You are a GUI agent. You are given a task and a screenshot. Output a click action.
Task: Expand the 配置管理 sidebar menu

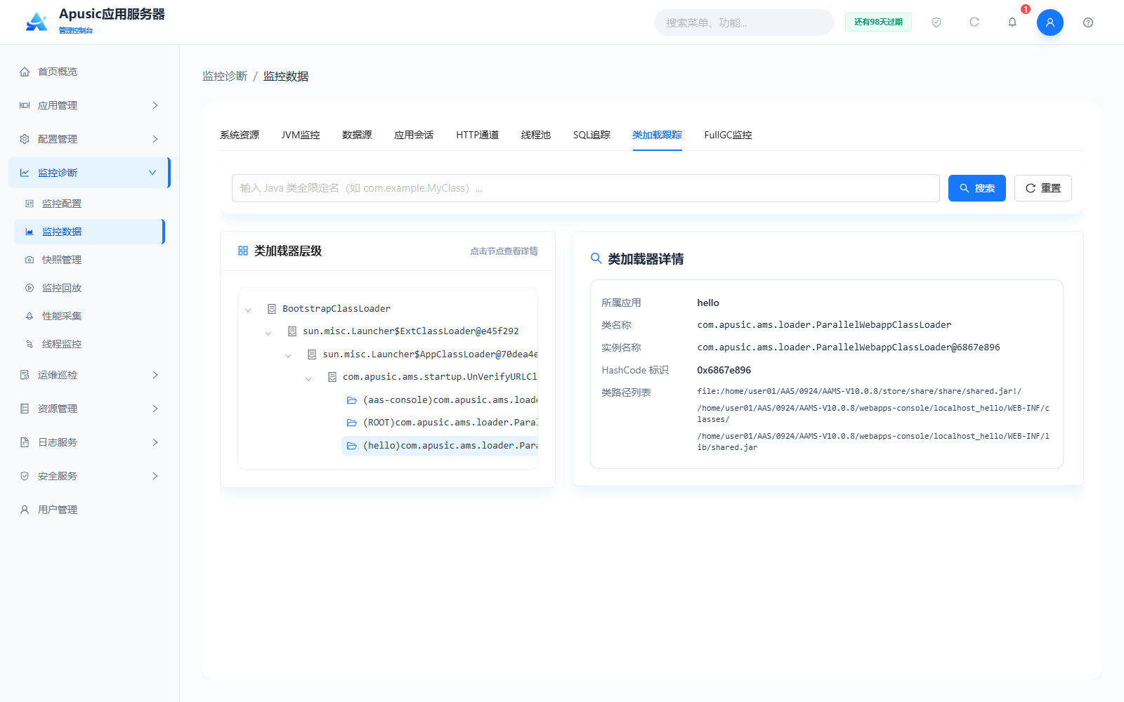pyautogui.click(x=90, y=139)
